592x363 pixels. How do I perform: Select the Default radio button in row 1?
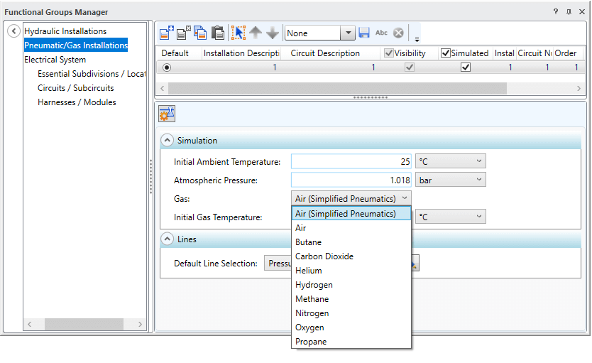pos(167,67)
